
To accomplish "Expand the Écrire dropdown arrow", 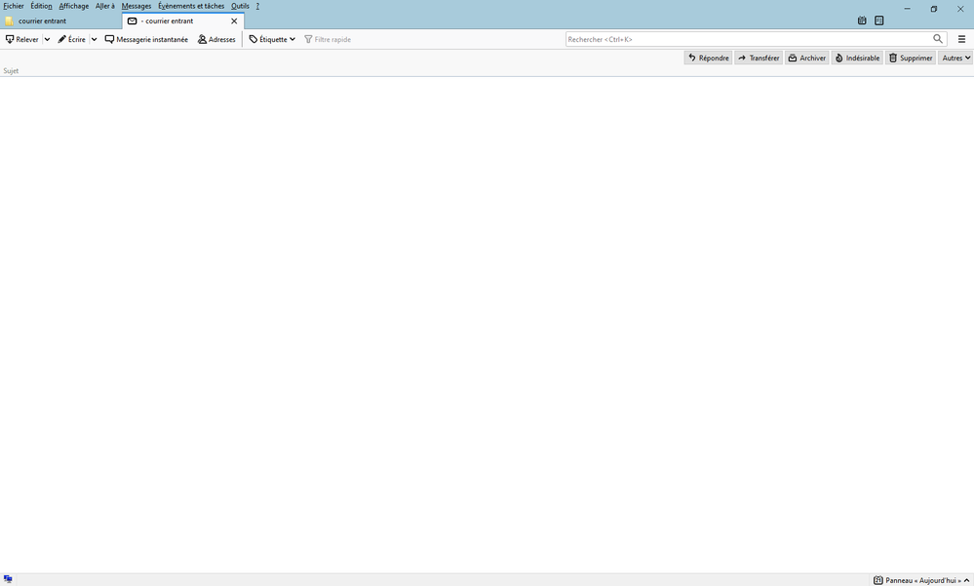I will click(x=94, y=39).
